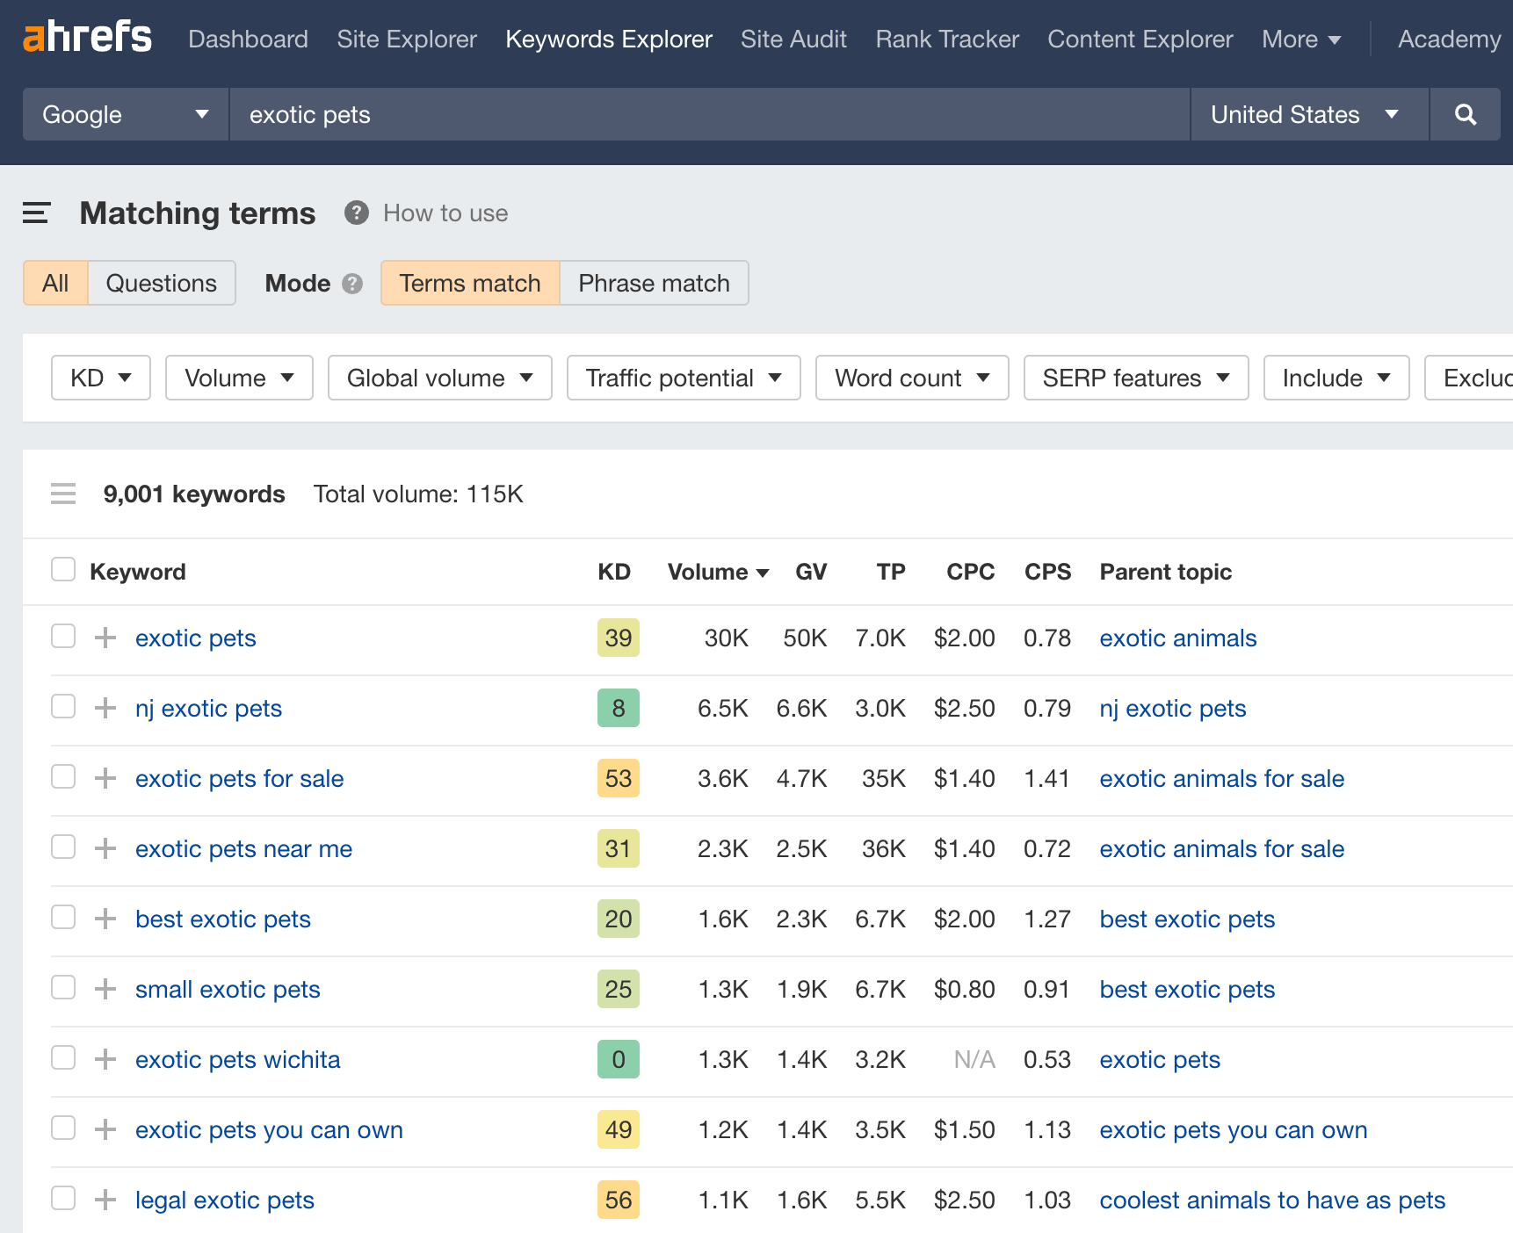Screen dimensions: 1513x1233
Task: Click the Mode question mark icon
Action: (x=351, y=284)
